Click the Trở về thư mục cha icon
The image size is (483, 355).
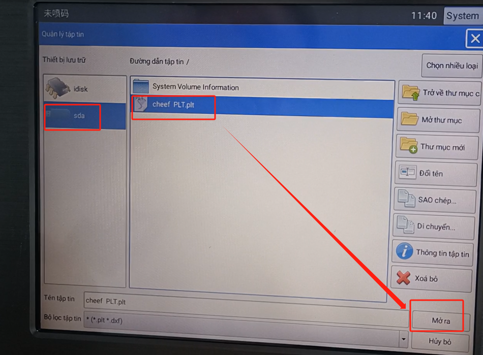(x=411, y=93)
